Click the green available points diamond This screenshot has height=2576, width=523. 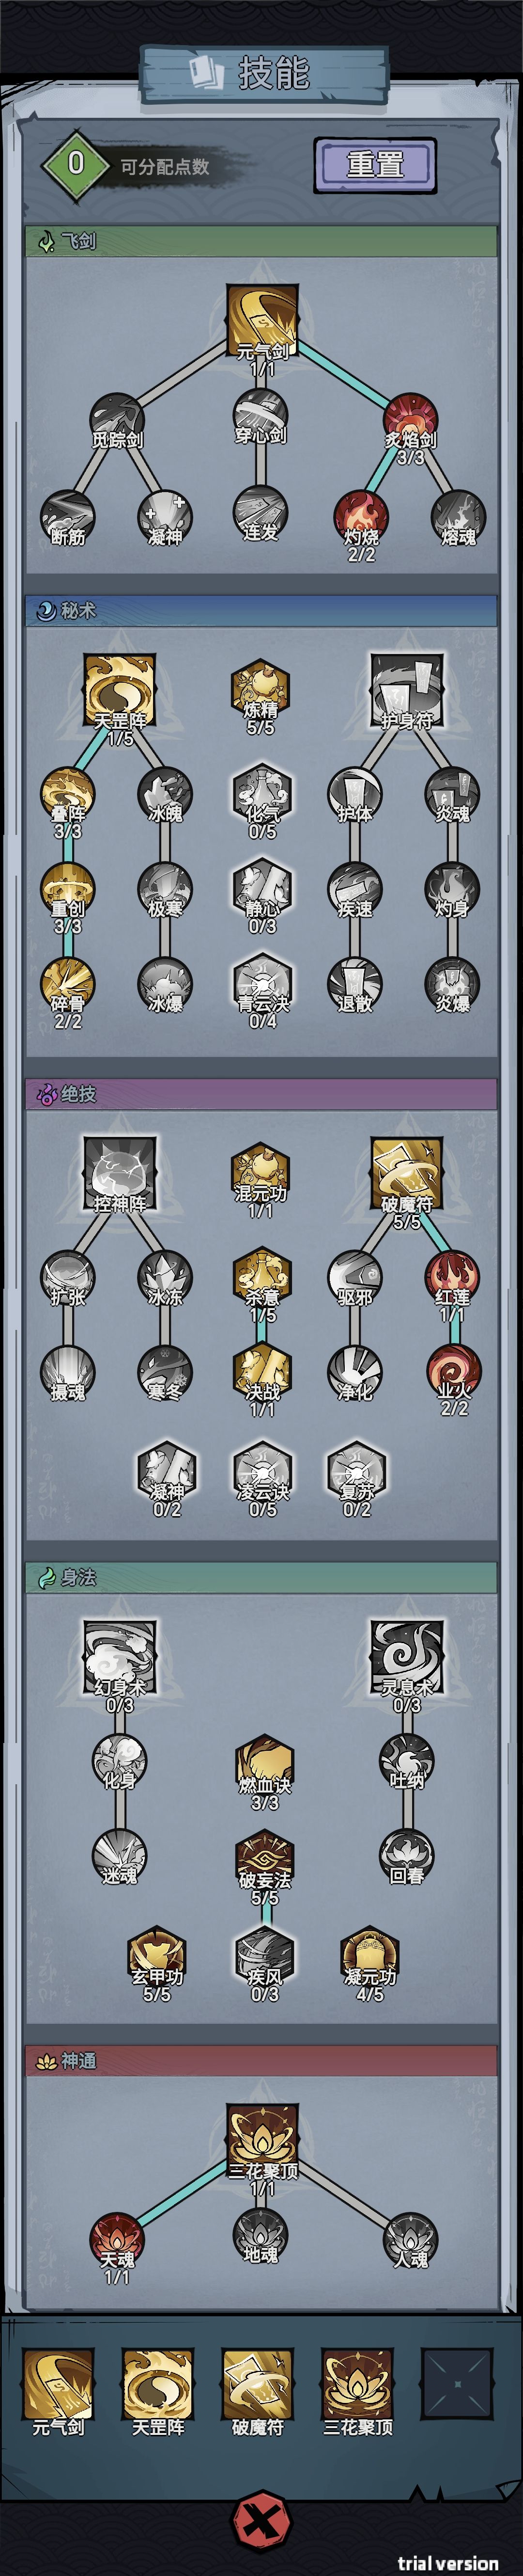point(75,163)
